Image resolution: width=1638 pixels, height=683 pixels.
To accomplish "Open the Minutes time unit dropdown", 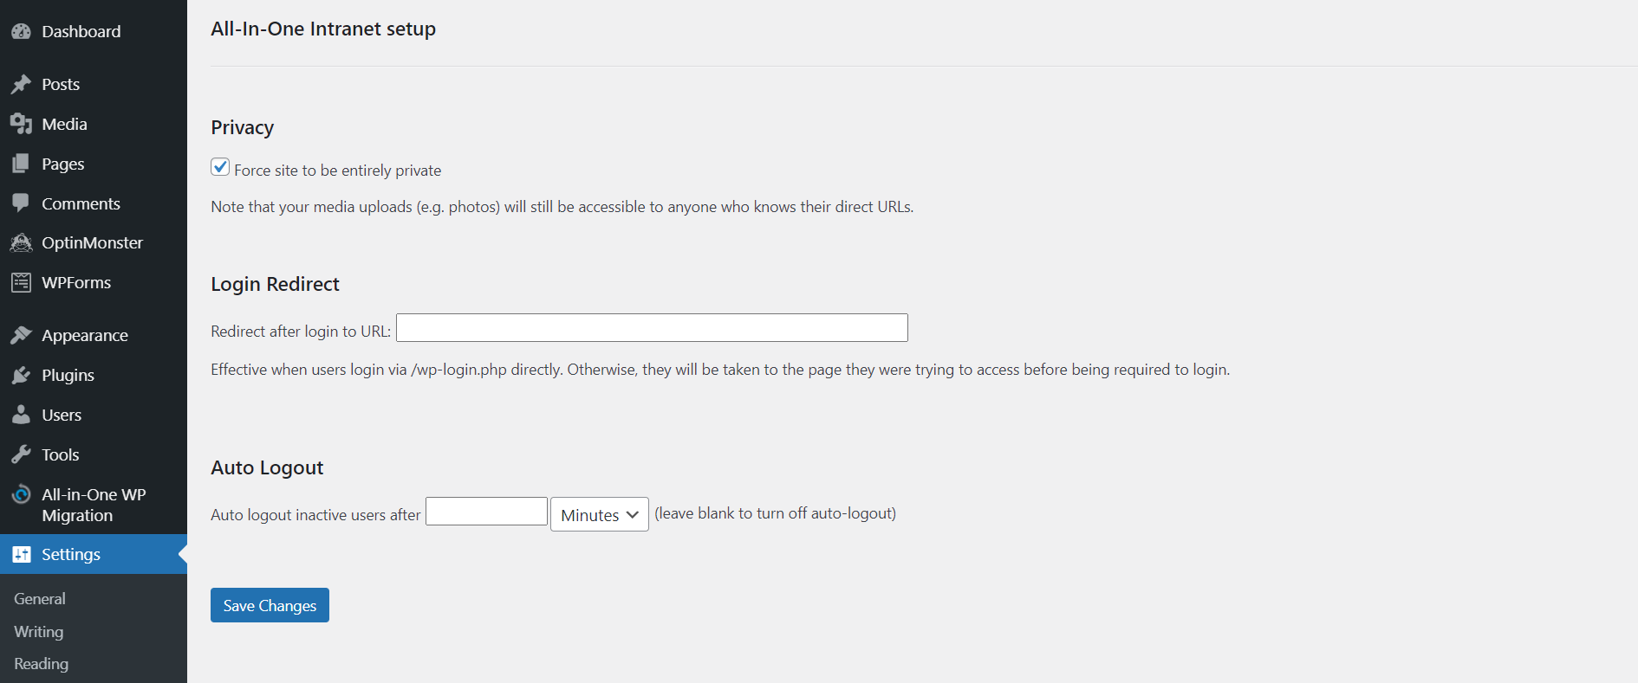I will tap(599, 514).
